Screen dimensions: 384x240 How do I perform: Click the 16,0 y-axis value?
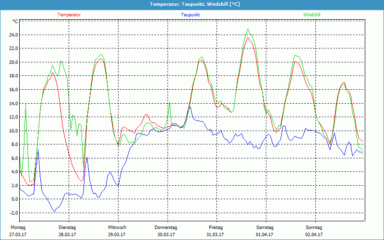coord(13,90)
